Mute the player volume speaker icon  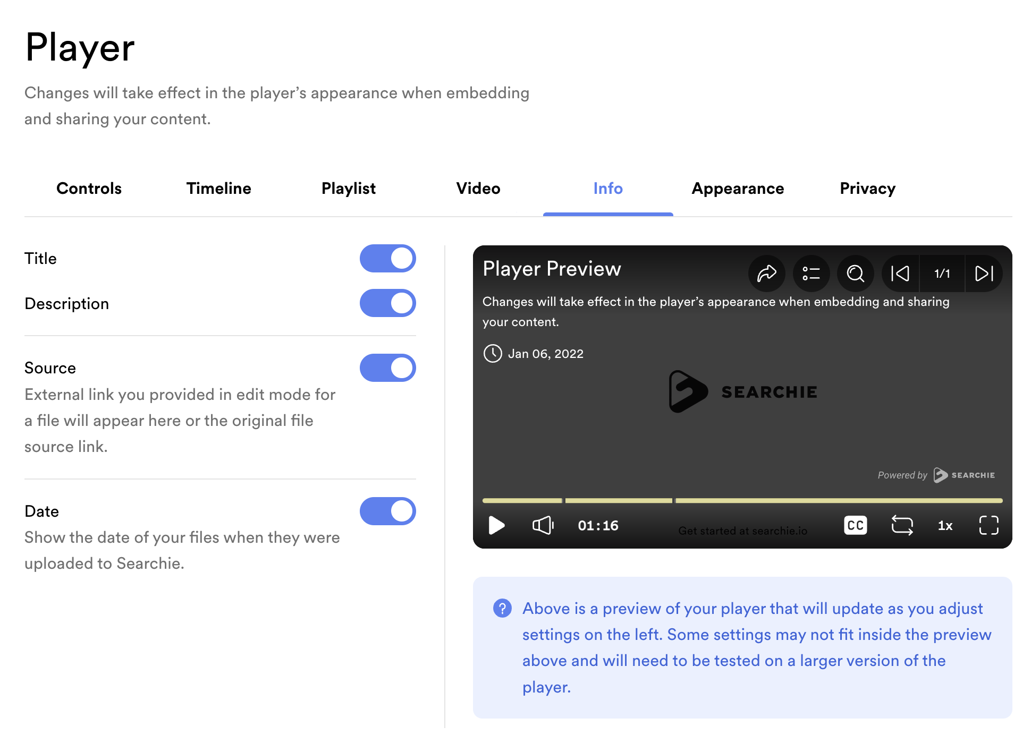(x=543, y=525)
